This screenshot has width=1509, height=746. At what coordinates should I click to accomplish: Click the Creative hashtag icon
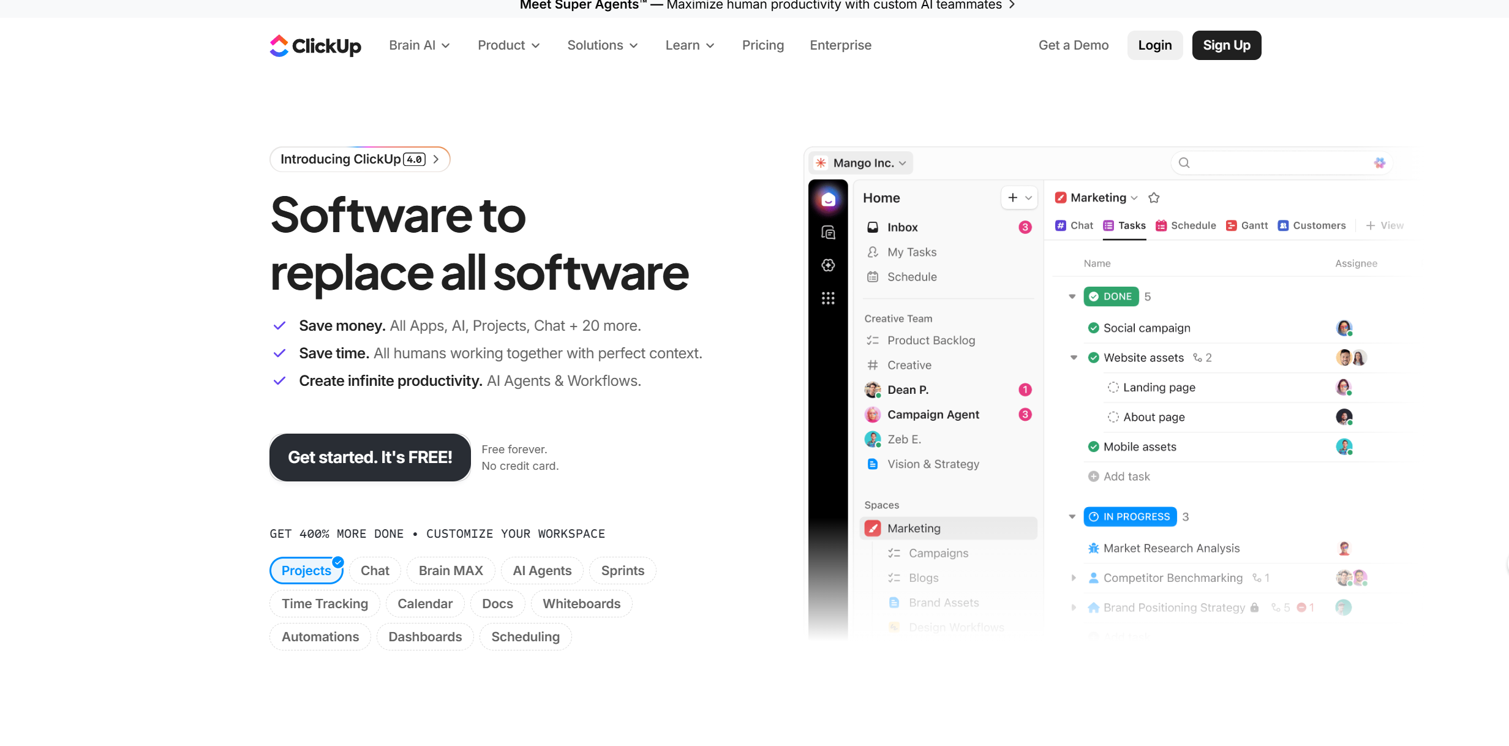pos(873,365)
